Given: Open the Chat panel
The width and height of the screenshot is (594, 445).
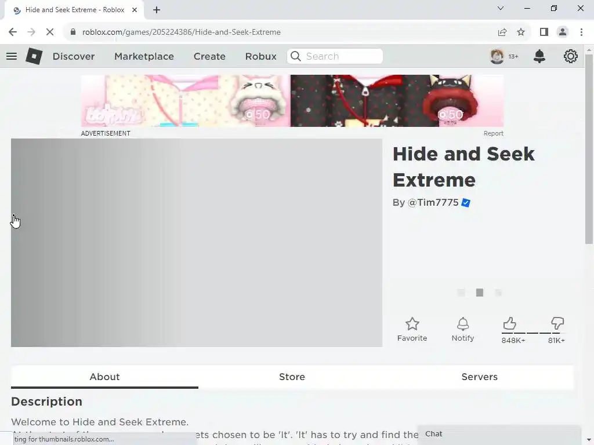Looking at the screenshot, I should [x=498, y=434].
